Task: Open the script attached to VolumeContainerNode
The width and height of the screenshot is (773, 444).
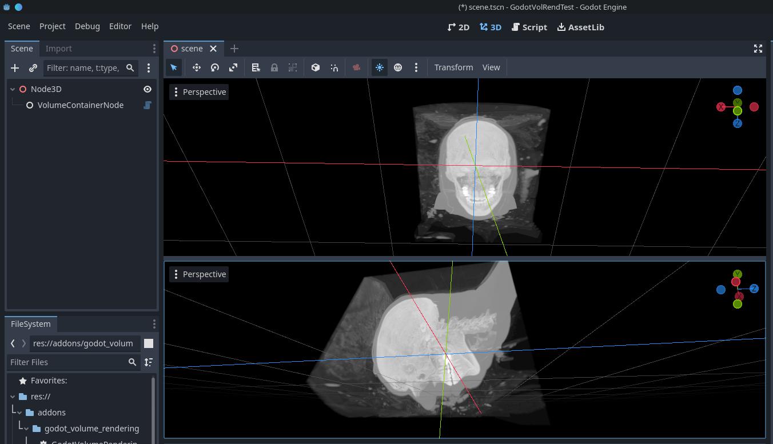Action: (x=148, y=105)
